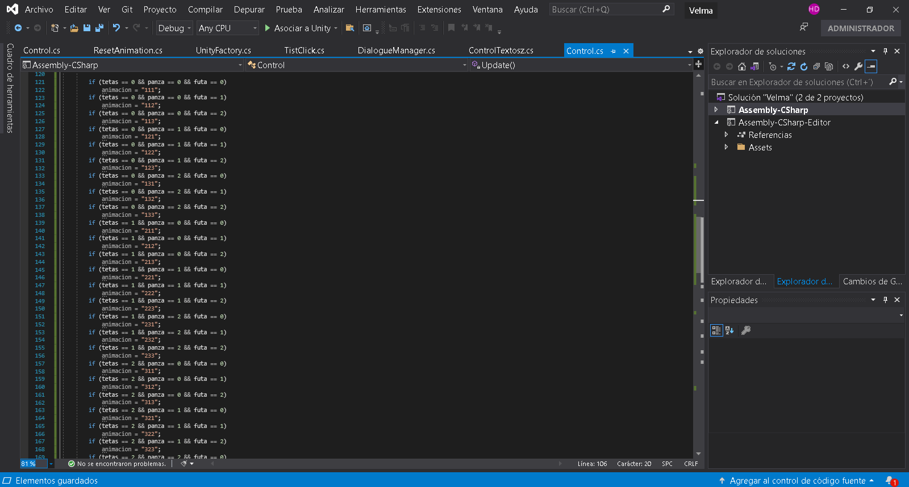Open the Control class dropdown

pos(357,65)
